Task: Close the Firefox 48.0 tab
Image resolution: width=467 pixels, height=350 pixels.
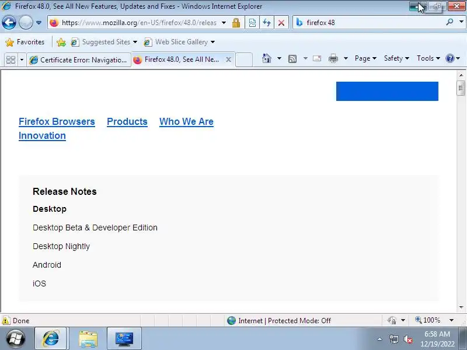Action: [x=228, y=60]
